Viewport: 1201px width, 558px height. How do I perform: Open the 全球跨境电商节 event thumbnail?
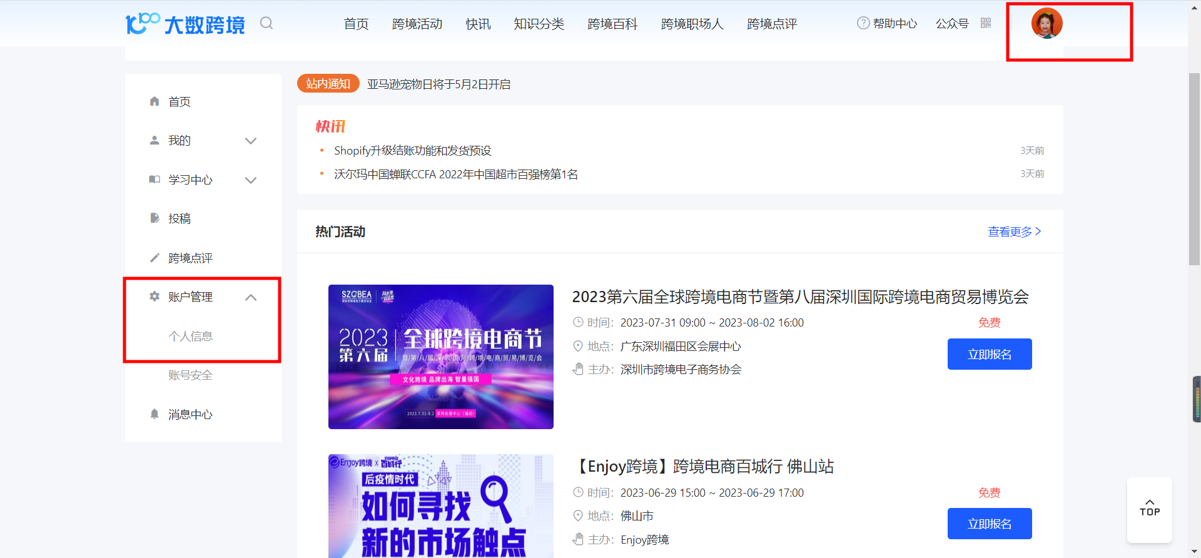pos(441,357)
